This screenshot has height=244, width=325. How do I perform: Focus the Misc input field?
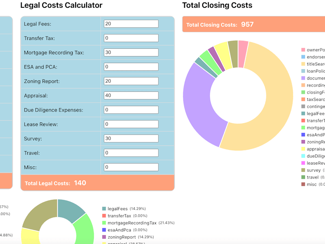(131, 167)
